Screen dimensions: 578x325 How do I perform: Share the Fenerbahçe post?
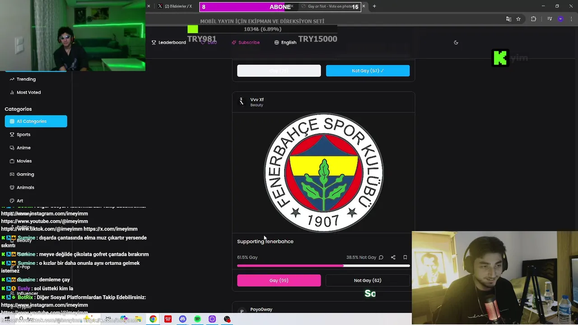pos(393,257)
